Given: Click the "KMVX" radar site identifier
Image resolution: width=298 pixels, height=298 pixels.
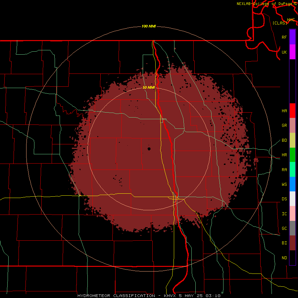Looking at the screenshot, I should coord(170,296).
